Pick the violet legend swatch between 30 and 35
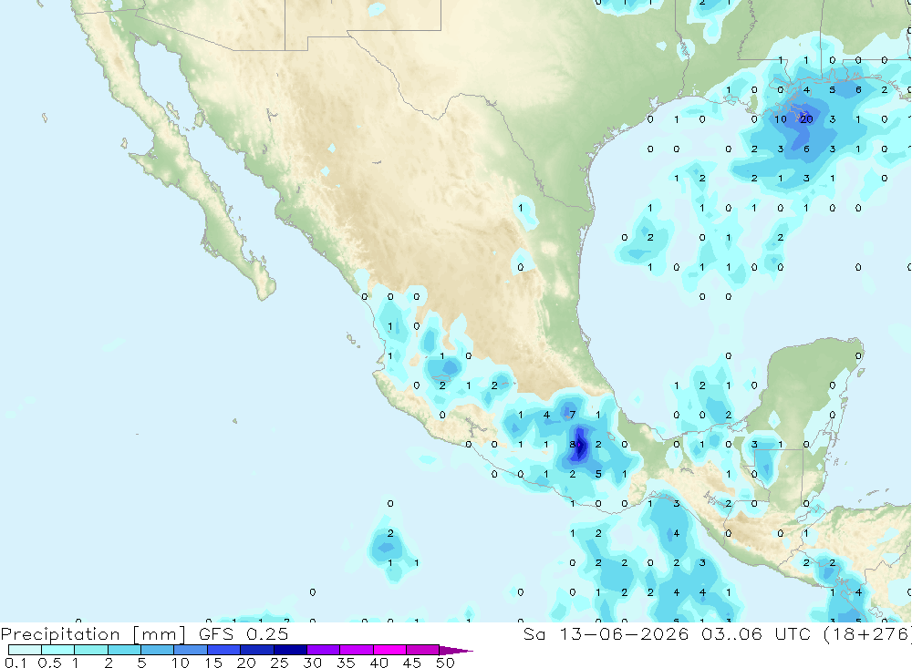 (323, 650)
